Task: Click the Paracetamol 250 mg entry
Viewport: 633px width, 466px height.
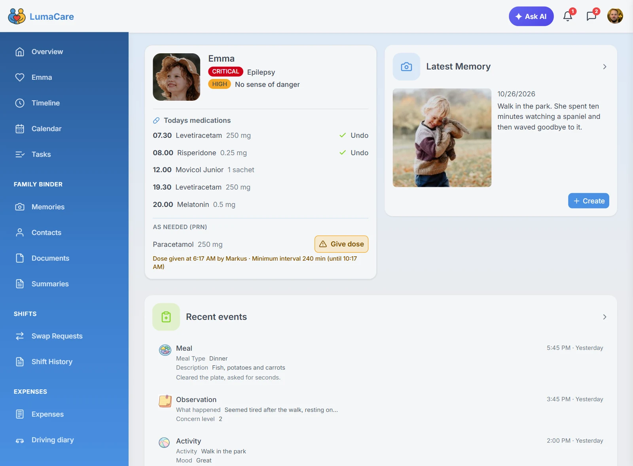Action: [x=188, y=244]
